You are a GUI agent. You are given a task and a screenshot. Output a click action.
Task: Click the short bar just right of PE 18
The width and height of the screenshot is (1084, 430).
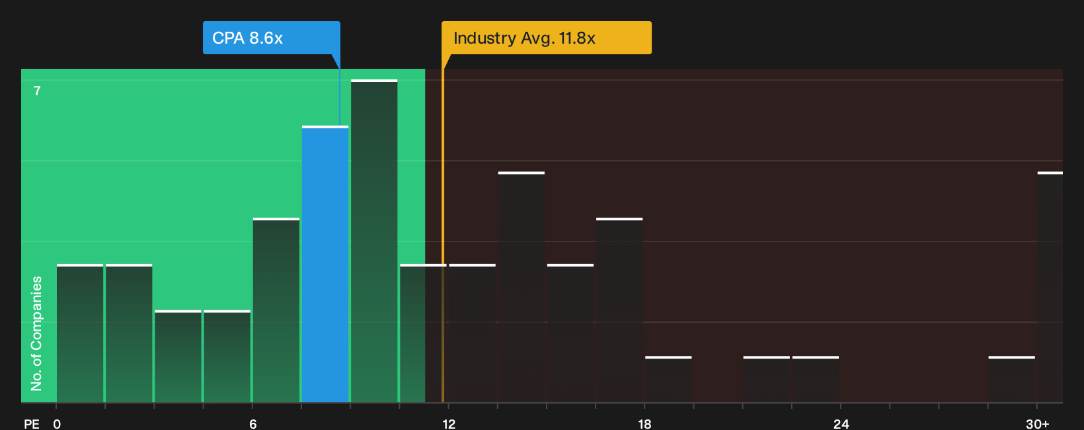click(668, 379)
